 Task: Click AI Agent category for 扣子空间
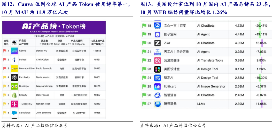203,34
